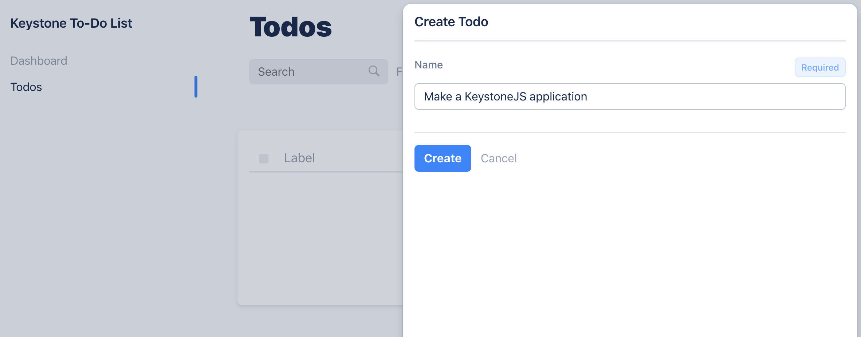
Task: Click the empty table body under Label
Action: 321,237
